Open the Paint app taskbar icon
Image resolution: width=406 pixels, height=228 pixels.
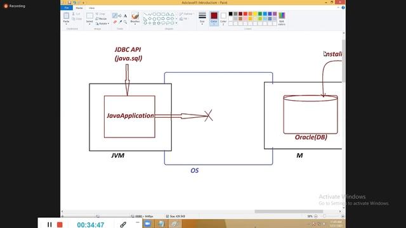tap(175, 224)
